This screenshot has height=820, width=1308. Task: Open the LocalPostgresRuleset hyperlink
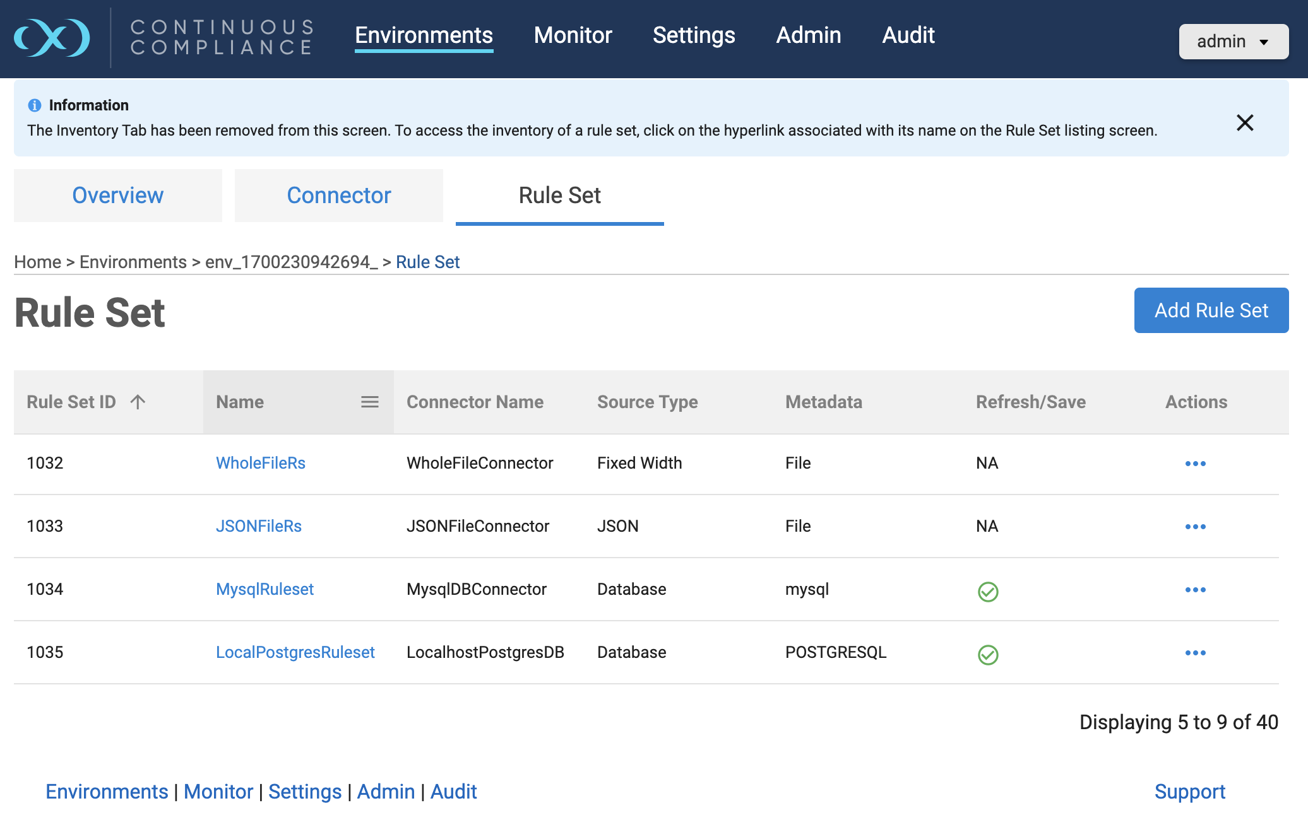tap(295, 652)
